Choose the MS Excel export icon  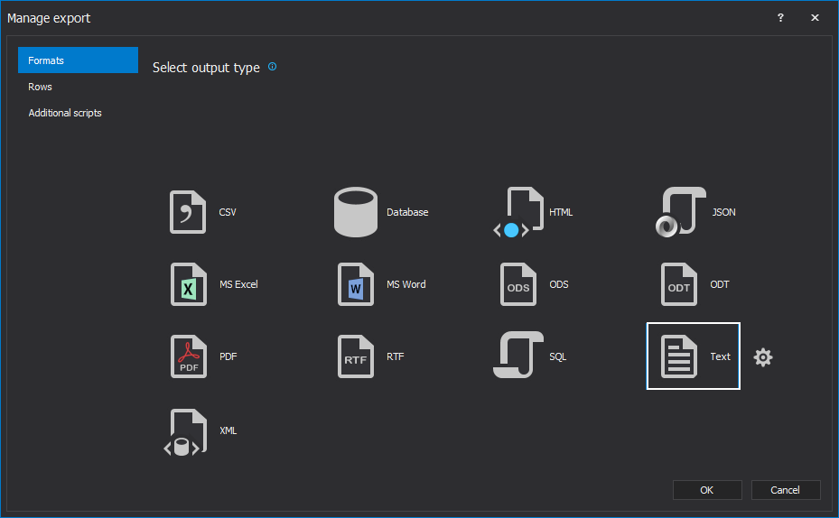[x=188, y=284]
